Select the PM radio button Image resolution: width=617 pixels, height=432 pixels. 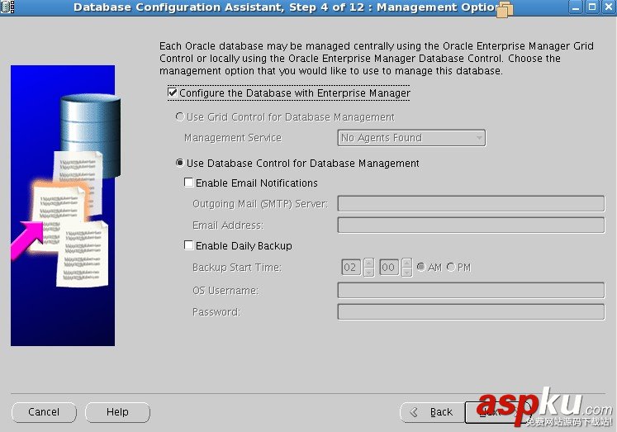pyautogui.click(x=451, y=267)
